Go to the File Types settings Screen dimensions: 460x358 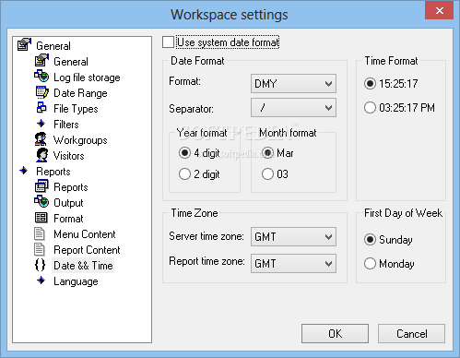coord(76,109)
